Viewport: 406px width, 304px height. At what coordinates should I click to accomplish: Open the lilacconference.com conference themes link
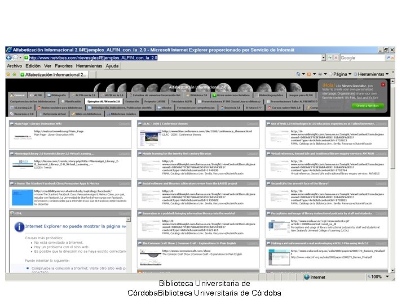pos(207,131)
